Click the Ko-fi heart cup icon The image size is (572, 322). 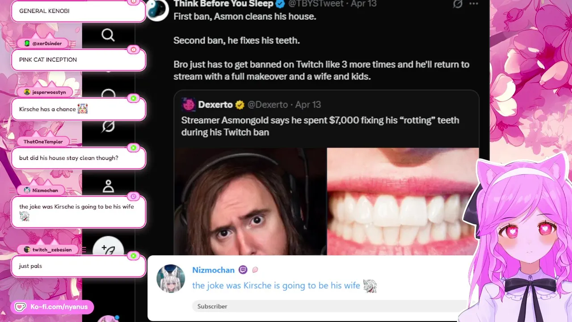point(20,307)
